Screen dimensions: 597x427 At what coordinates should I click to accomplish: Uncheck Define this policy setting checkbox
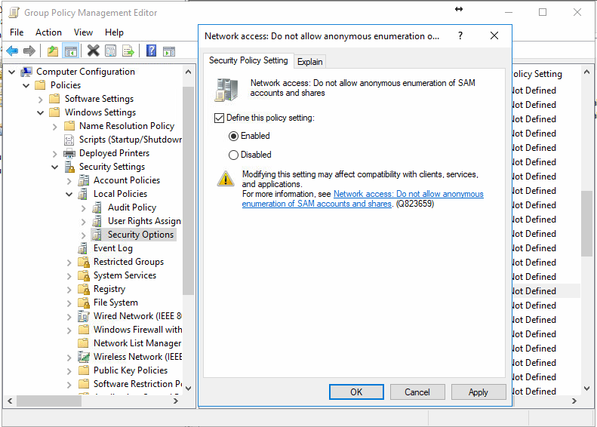(220, 118)
